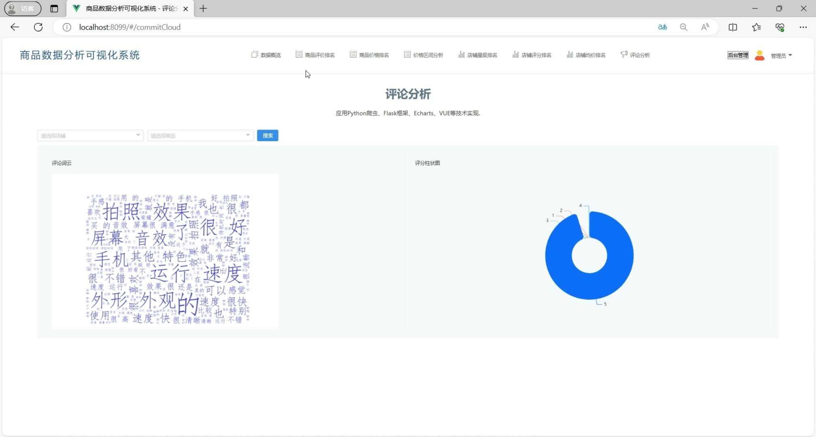The height and width of the screenshot is (437, 816).
Task: Select the 店铺星级排名 bar chart icon
Action: pyautogui.click(x=462, y=55)
